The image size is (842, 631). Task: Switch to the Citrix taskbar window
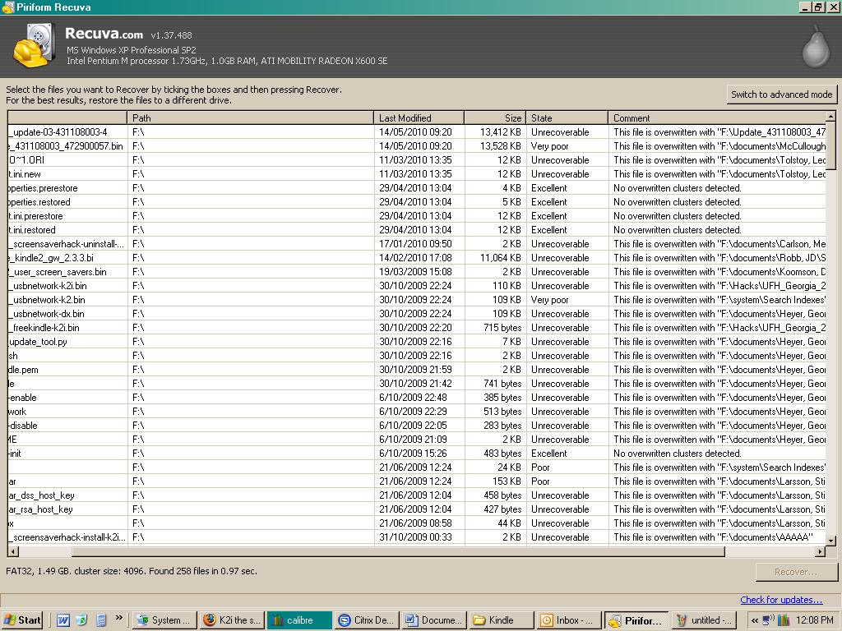[367, 620]
